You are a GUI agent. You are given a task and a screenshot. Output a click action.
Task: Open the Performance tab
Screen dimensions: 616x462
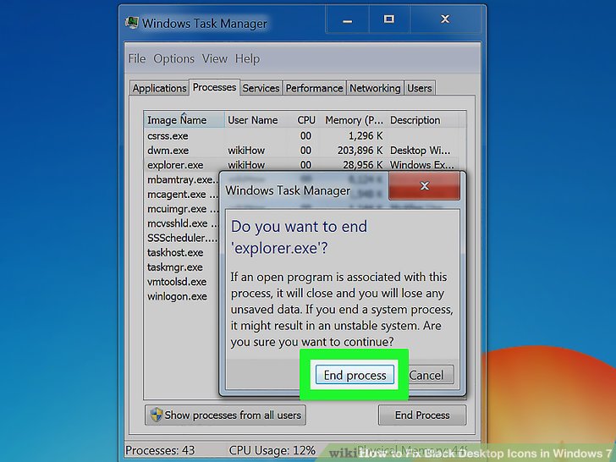314,88
